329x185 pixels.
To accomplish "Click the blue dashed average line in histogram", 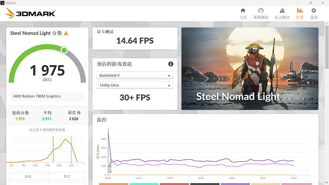I will [x=71, y=150].
